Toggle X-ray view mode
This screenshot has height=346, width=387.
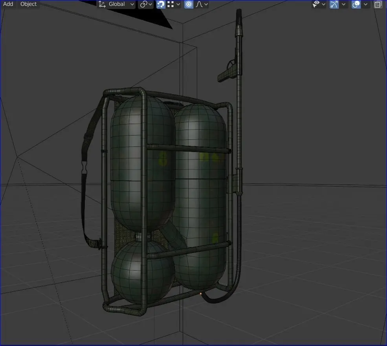(x=378, y=4)
